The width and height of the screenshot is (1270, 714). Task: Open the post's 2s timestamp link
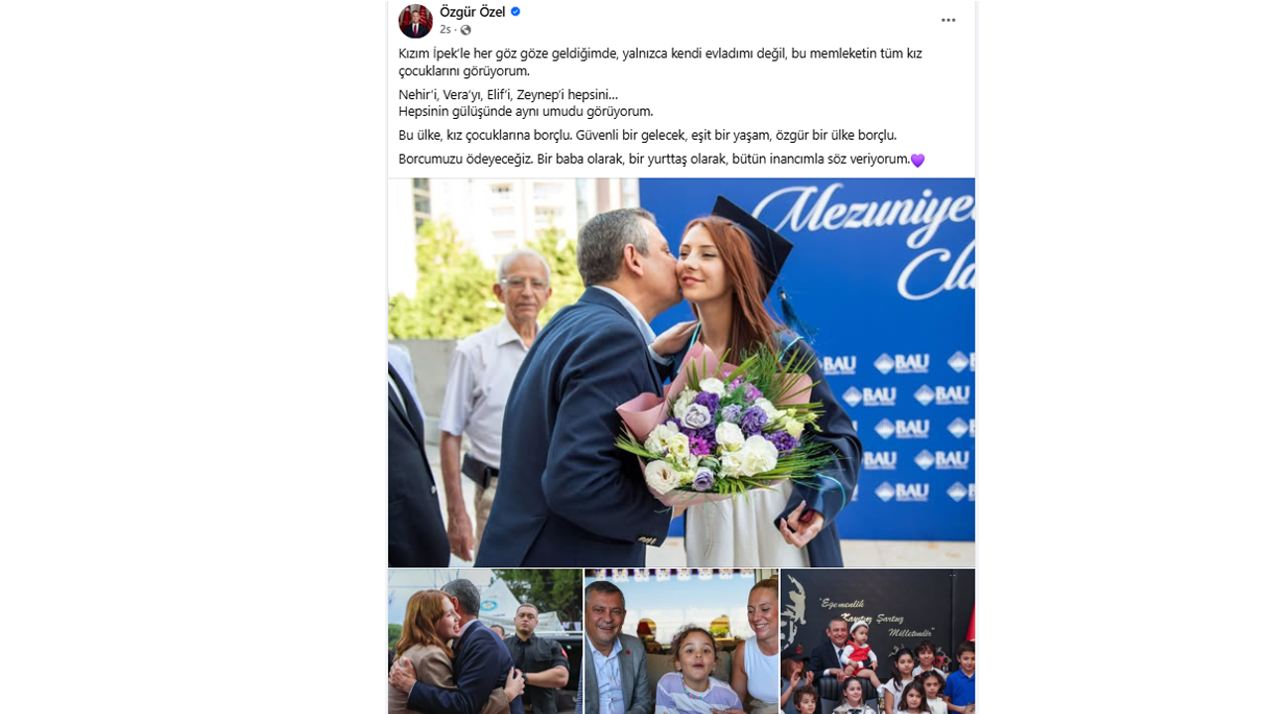click(x=445, y=30)
